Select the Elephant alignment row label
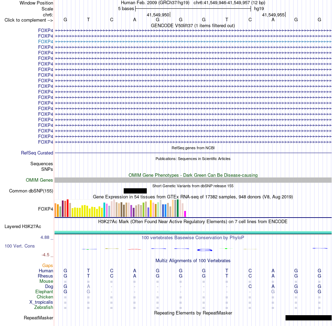The height and width of the screenshot is (326, 332). [x=44, y=291]
